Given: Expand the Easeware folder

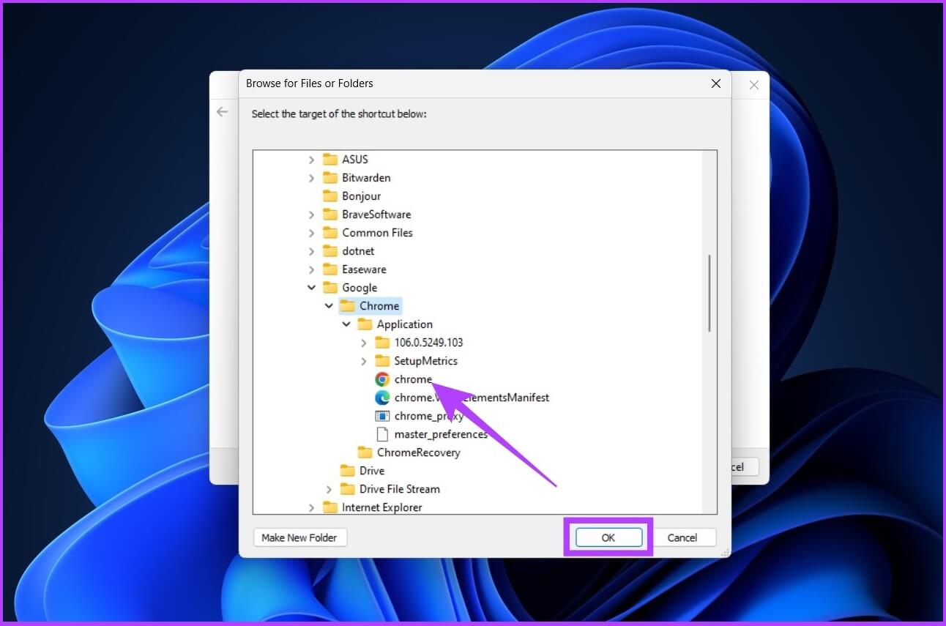Looking at the screenshot, I should [311, 269].
